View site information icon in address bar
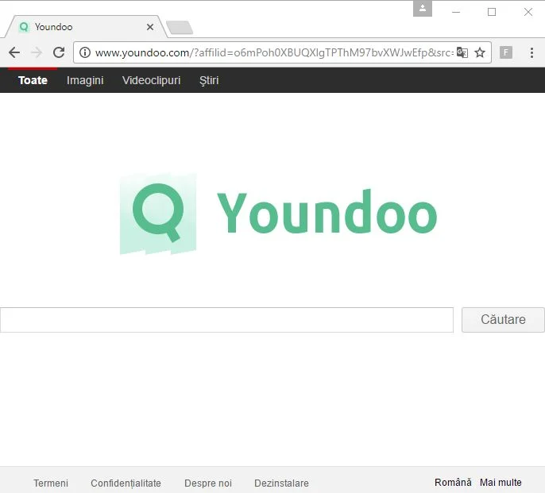Screen dimensions: 545x493 tap(85, 52)
